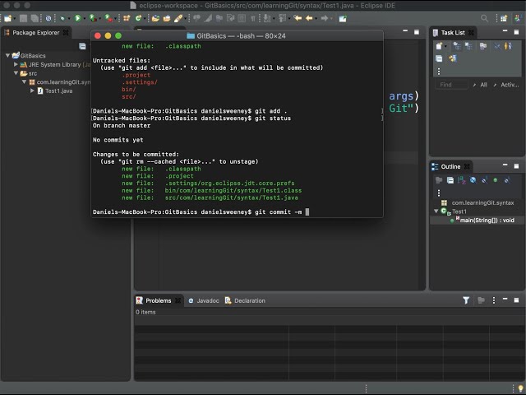Viewport: 526px width, 395px height.
Task: Collapse the GitBasics project tree node
Action: pyautogui.click(x=7, y=55)
